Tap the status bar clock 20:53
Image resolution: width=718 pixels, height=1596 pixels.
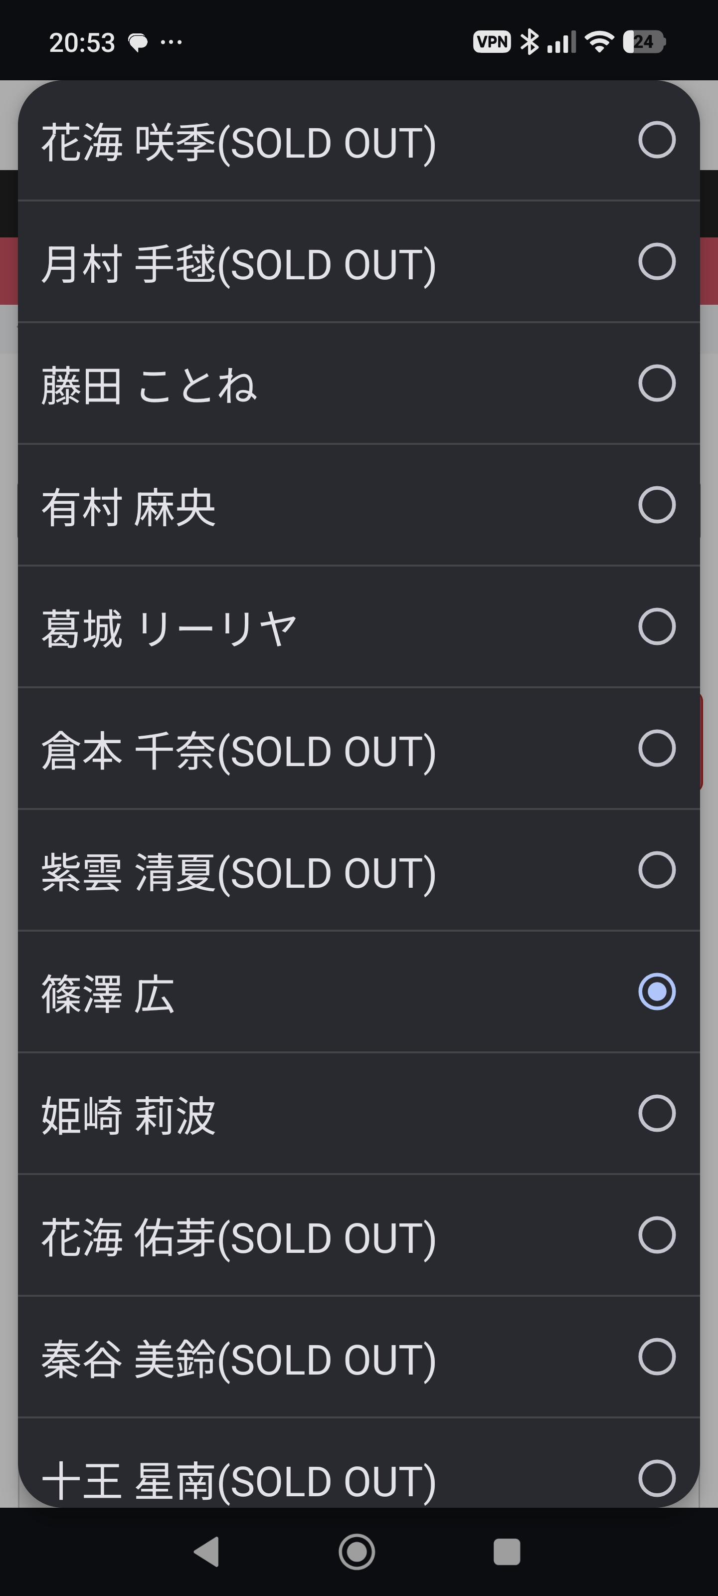tap(82, 43)
